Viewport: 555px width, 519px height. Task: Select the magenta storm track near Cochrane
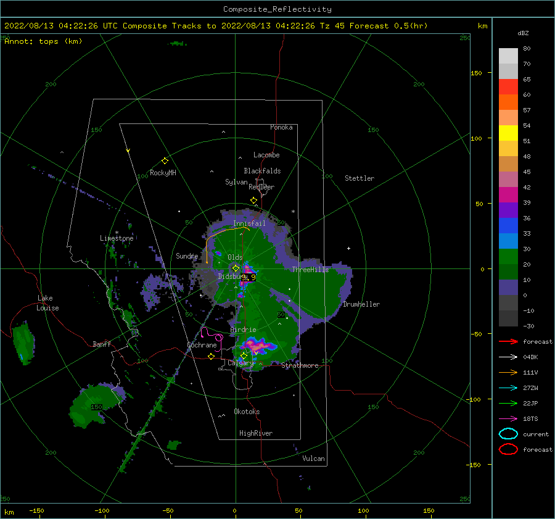click(x=212, y=339)
